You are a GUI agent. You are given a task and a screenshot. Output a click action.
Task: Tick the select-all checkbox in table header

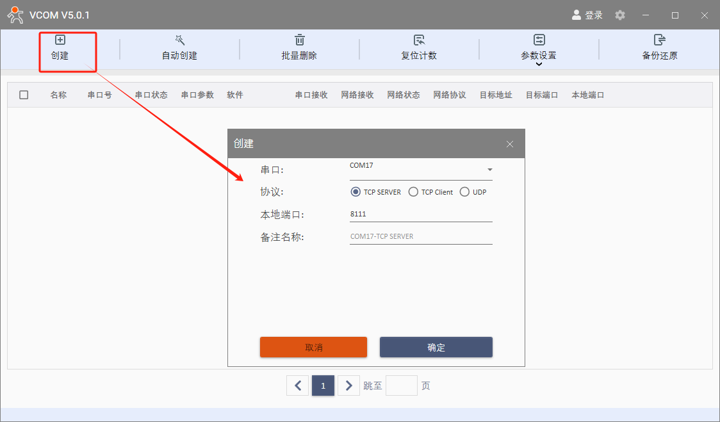[24, 95]
